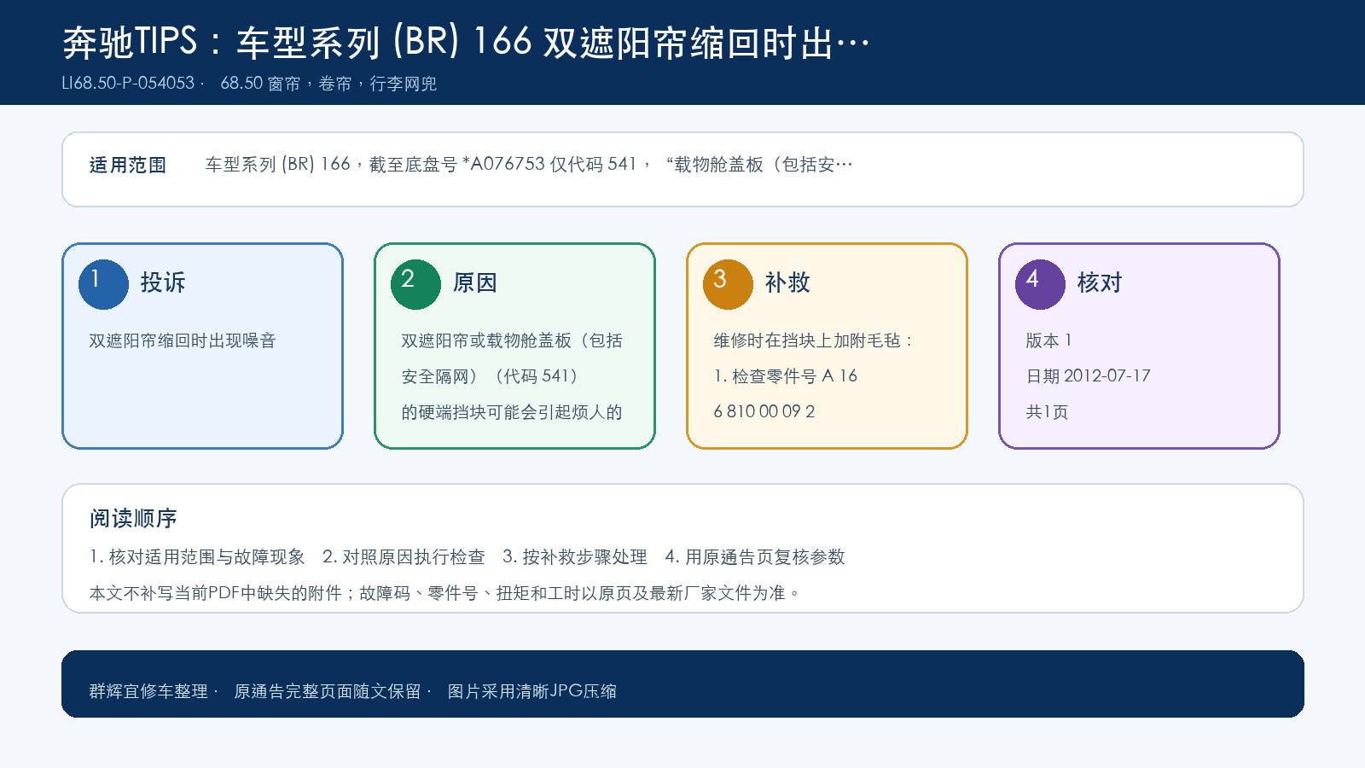This screenshot has width=1365, height=768.
Task: Select the 投诉 card heading
Action: click(x=163, y=282)
